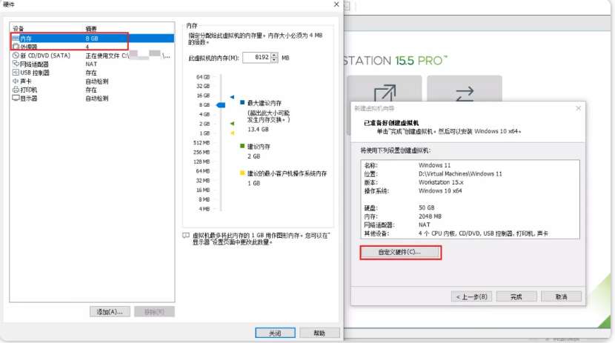Select the 新 CD/DVD (SATA) device icon
615x343 pixels.
coord(16,56)
